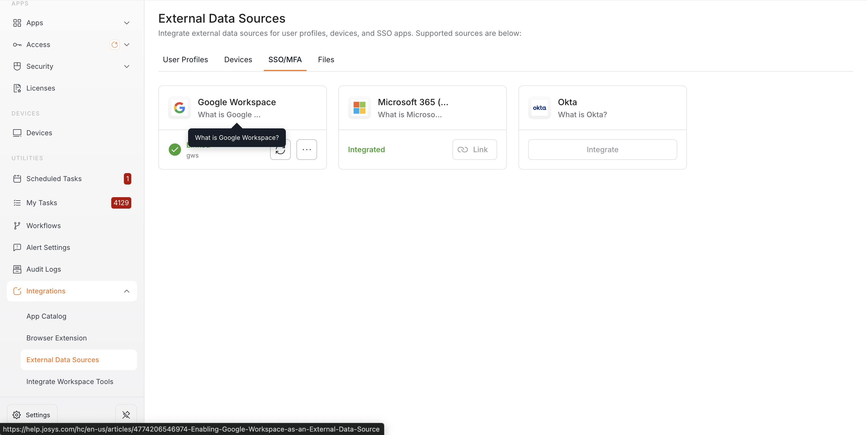Click the red badge on Scheduled Tasks

click(x=127, y=179)
